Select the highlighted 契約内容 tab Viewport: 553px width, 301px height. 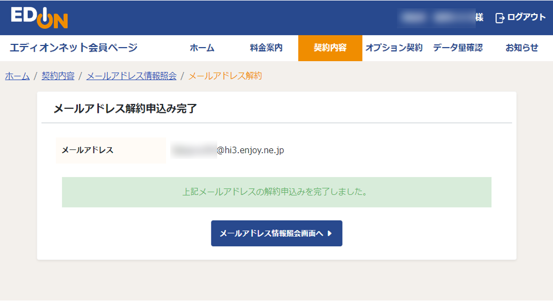(x=330, y=48)
